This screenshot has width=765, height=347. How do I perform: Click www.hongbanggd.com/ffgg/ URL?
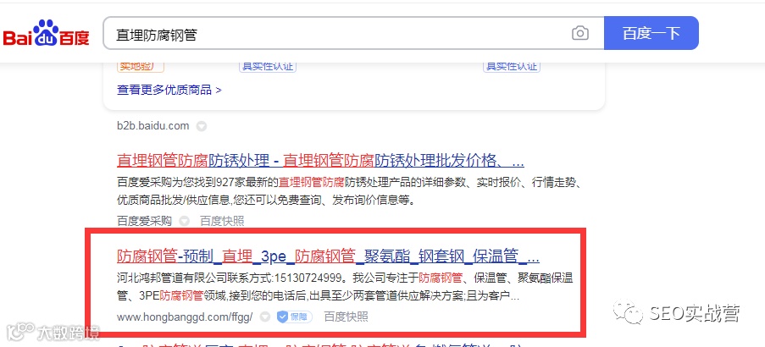click(x=185, y=317)
